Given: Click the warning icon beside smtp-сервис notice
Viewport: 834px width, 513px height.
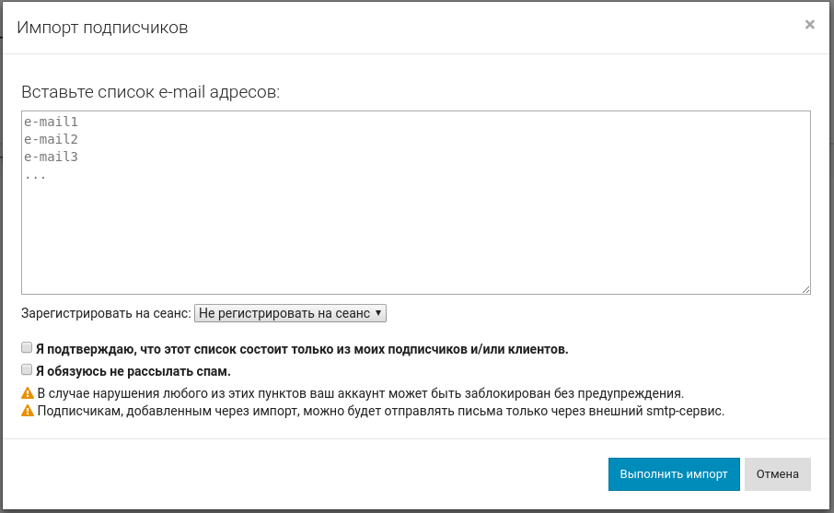Looking at the screenshot, I should (x=28, y=411).
